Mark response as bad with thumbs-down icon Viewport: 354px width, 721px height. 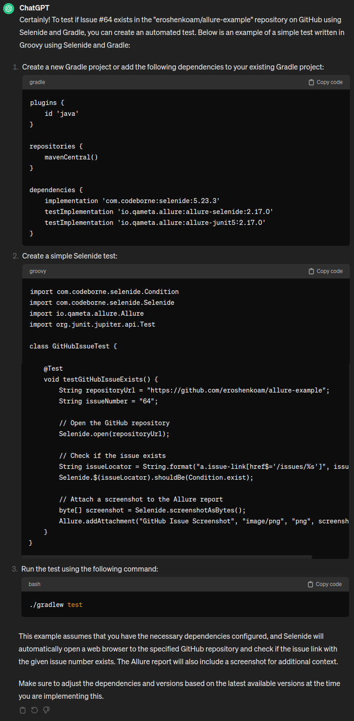pyautogui.click(x=46, y=710)
